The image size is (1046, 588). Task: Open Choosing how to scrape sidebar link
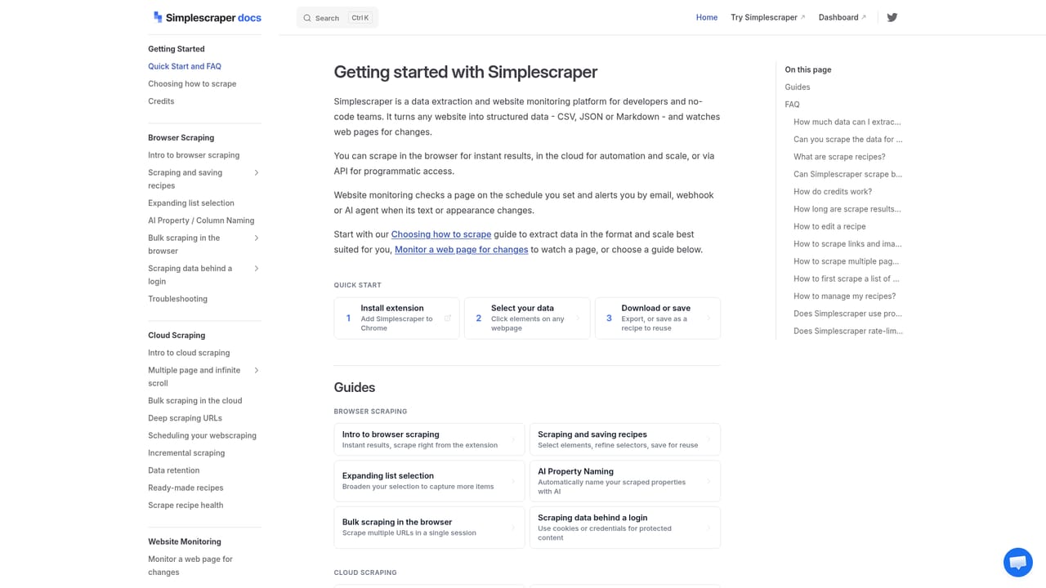pos(192,84)
